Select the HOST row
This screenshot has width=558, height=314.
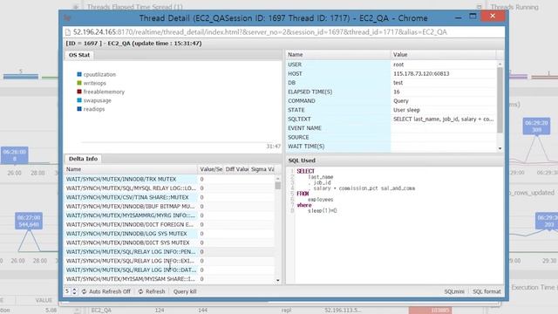391,73
